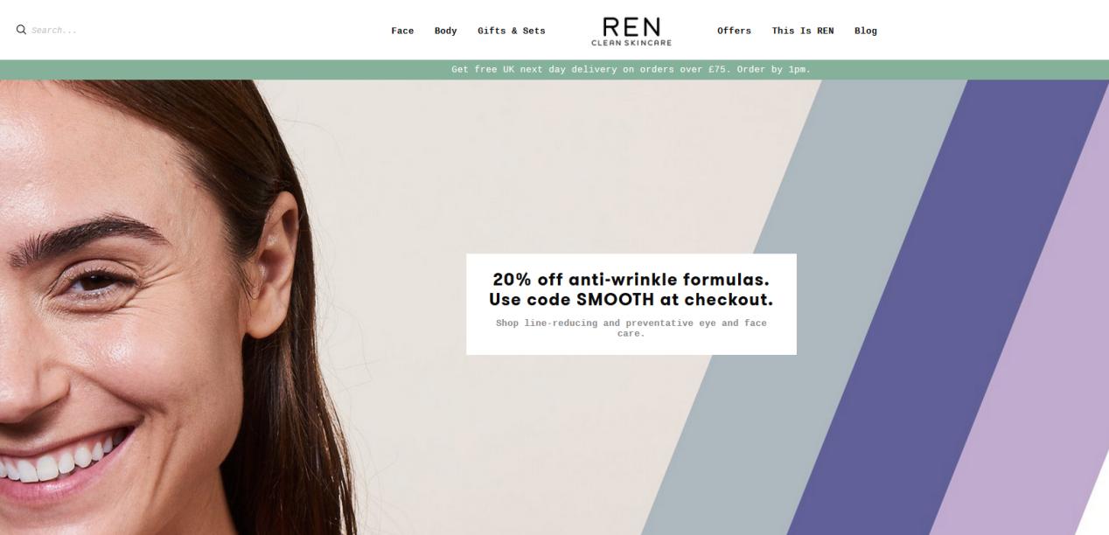The width and height of the screenshot is (1109, 535).
Task: Go to Gifts & Sets
Action: click(511, 31)
